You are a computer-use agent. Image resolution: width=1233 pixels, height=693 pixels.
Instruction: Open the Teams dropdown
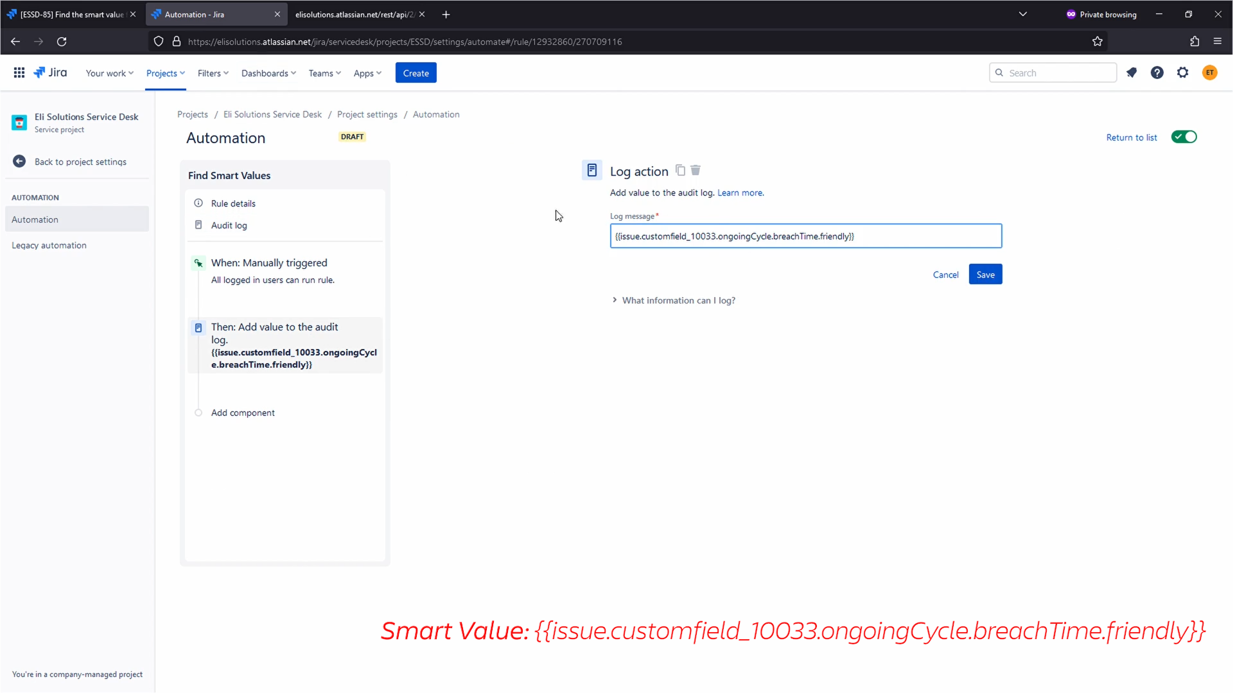click(x=324, y=73)
